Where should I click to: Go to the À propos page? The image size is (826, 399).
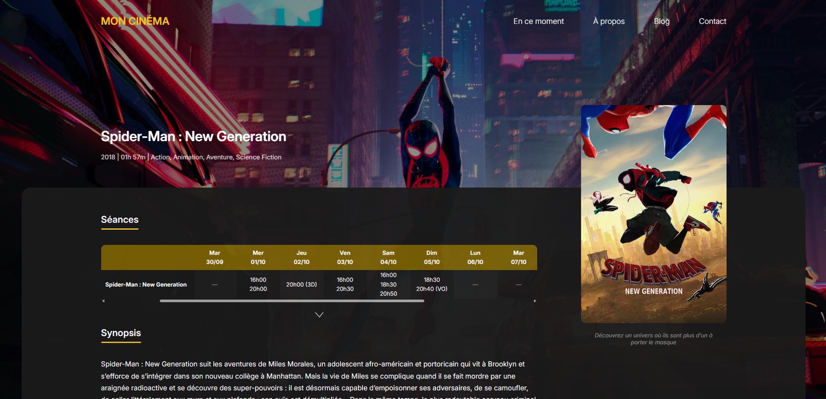pyautogui.click(x=609, y=21)
